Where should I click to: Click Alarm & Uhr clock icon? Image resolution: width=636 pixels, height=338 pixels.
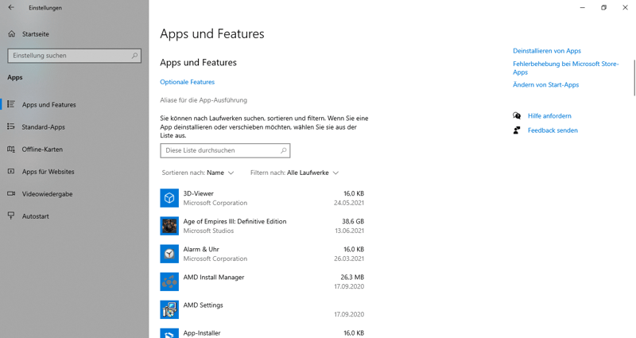[169, 254]
